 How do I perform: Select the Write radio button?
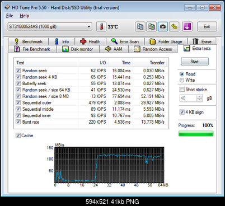pos(182,80)
